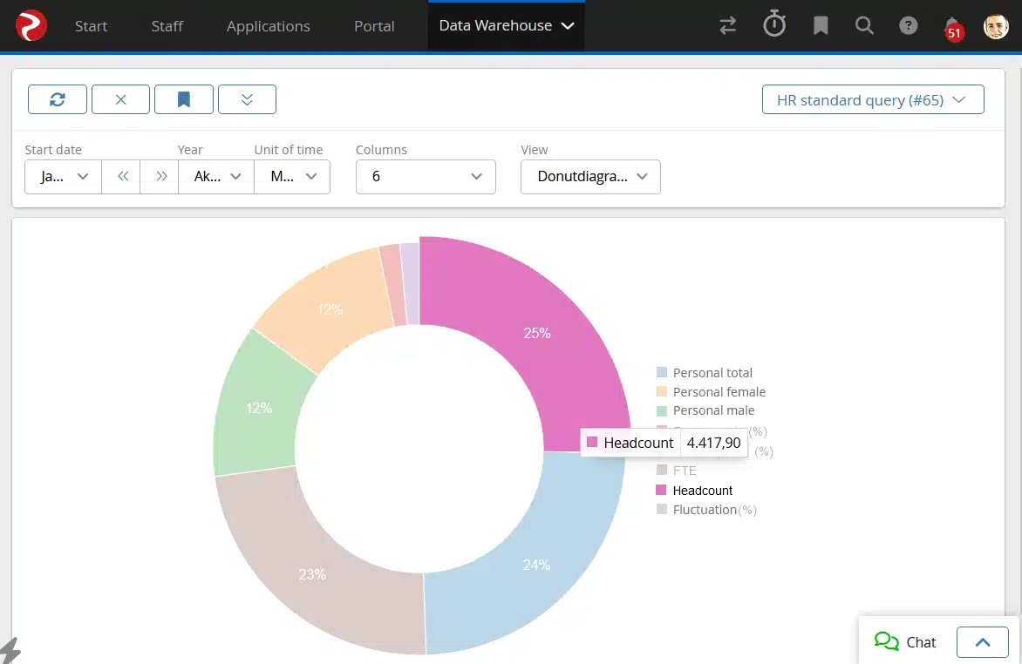Screen dimensions: 1022x664
Task: Hide Personal total via its legend entry
Action: pos(712,372)
